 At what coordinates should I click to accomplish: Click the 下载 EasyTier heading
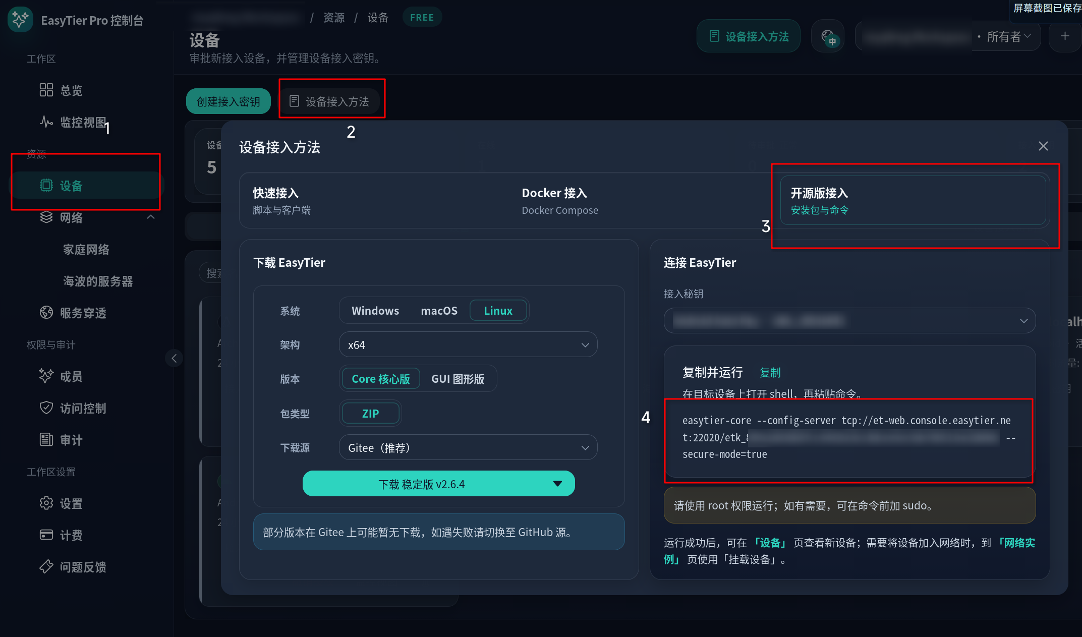click(290, 263)
